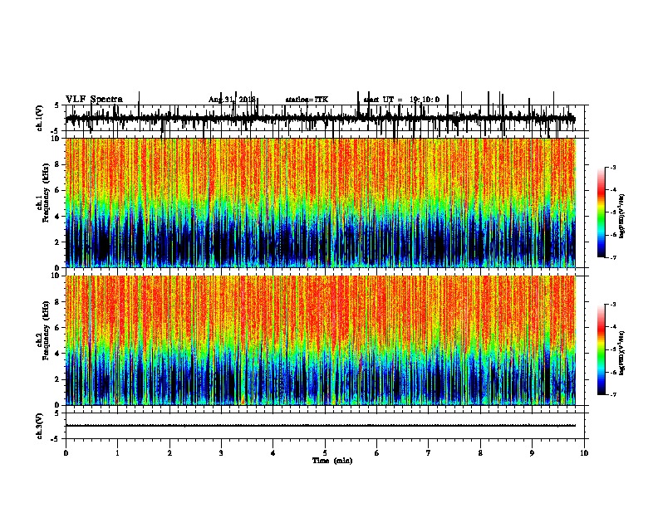Click the '6' kHz tick on ch.2 spectrogram
The image size is (658, 508).
57,328
